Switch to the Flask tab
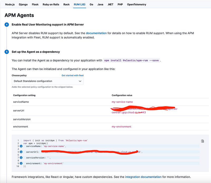 point(35,4)
